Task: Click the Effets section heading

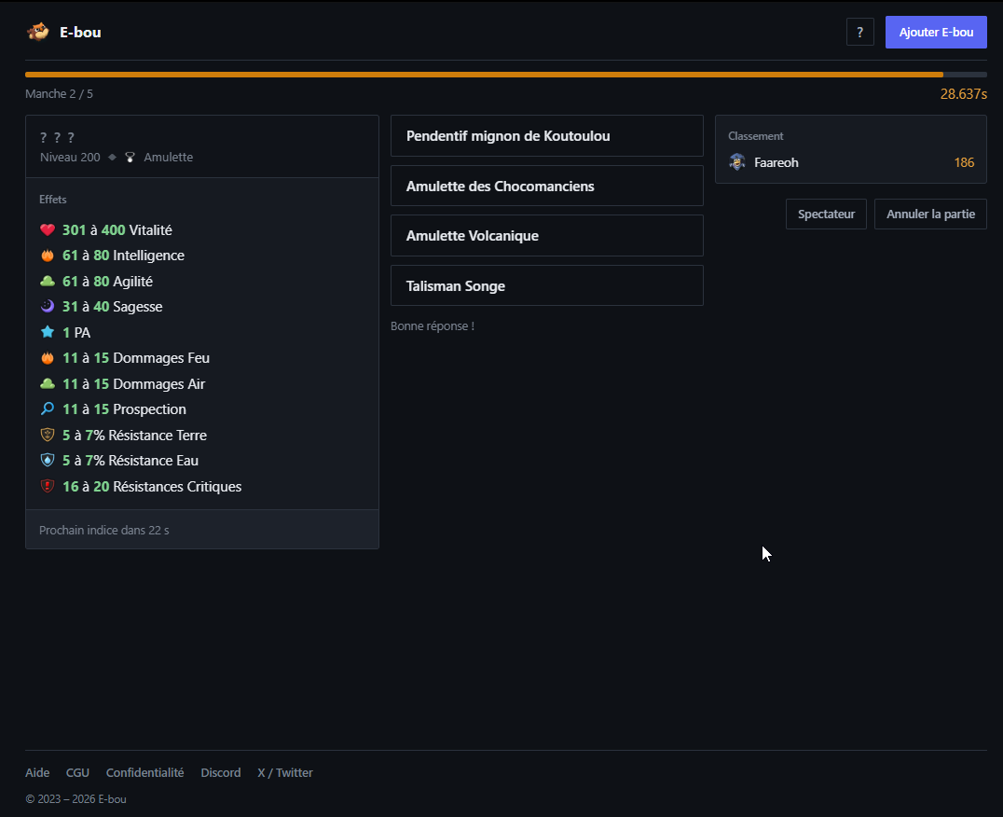Action: coord(52,199)
